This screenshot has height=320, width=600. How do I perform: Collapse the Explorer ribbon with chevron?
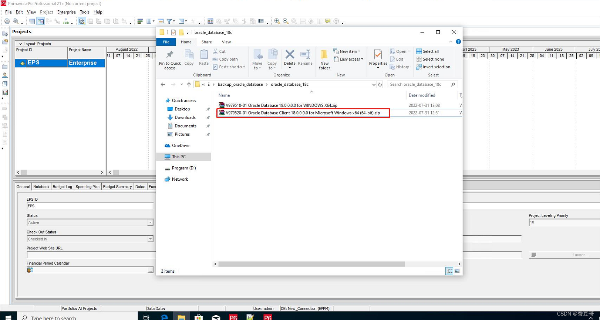[x=451, y=42]
